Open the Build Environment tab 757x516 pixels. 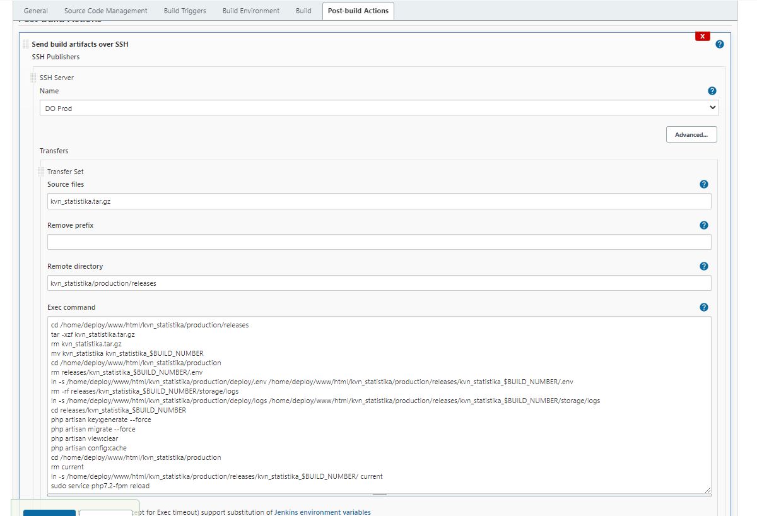pos(250,11)
